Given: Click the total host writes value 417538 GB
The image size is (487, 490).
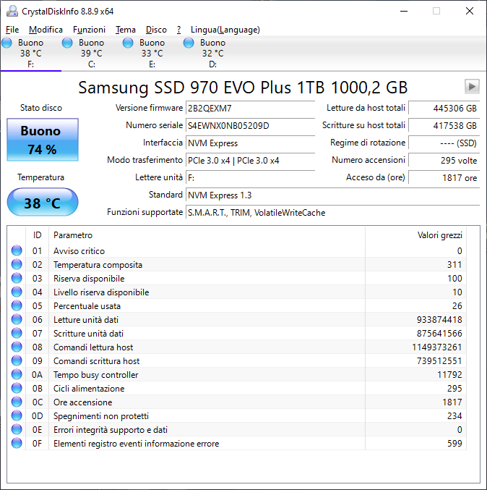Looking at the screenshot, I should point(444,126).
